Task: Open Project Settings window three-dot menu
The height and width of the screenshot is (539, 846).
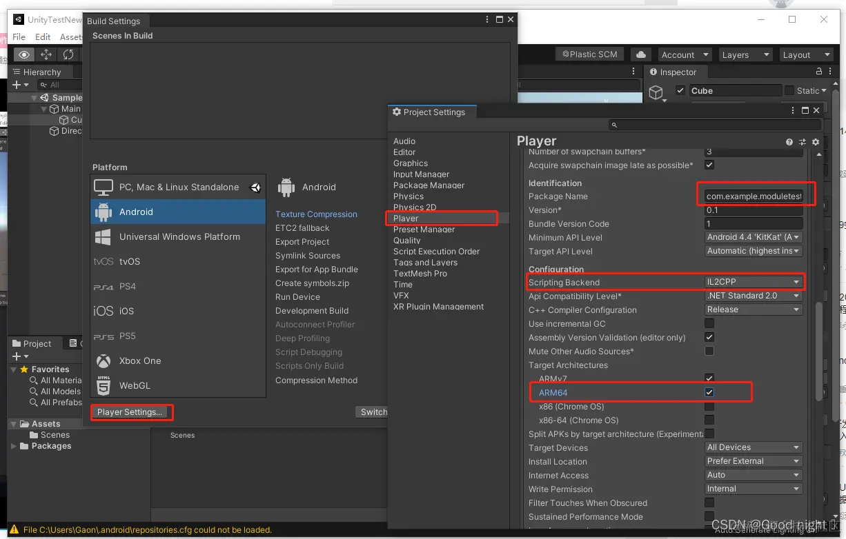Action: coord(792,110)
